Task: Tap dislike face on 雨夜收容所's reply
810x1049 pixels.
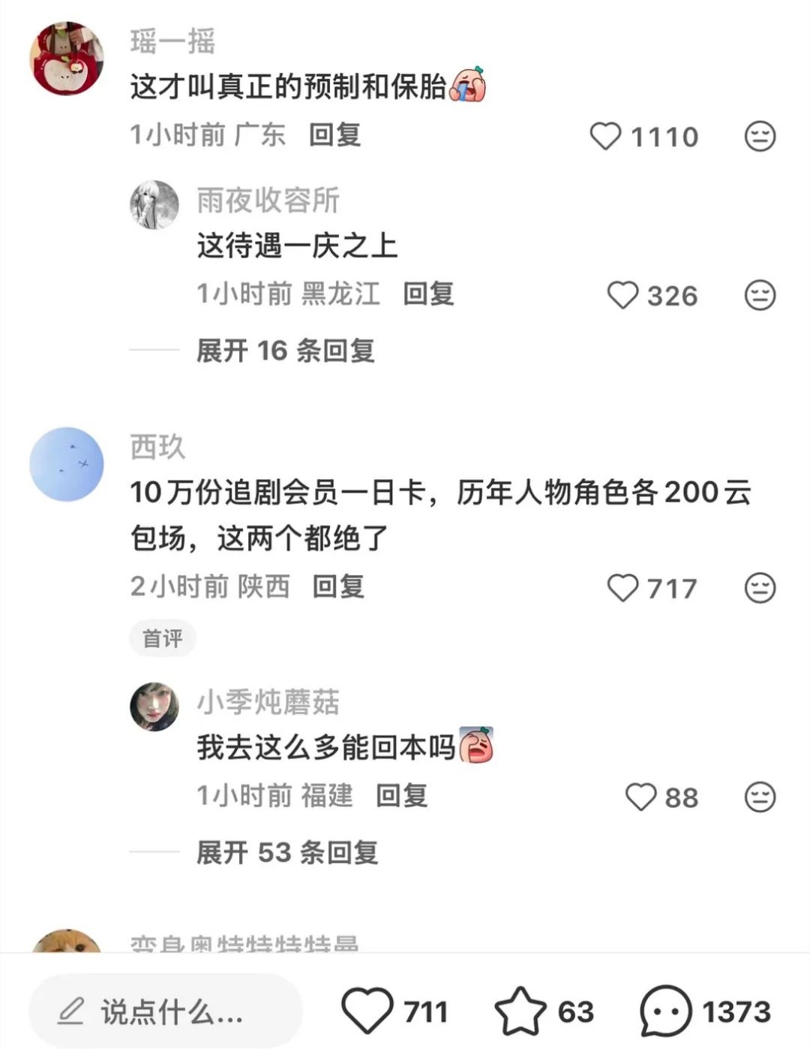Action: [760, 296]
